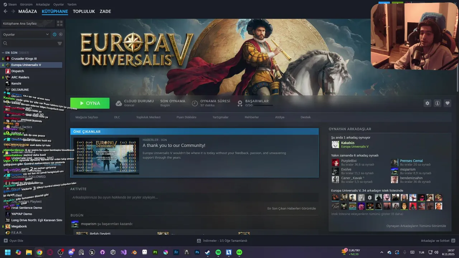The height and width of the screenshot is (258, 459).
Task: Open the game info icon
Action: coord(437,103)
